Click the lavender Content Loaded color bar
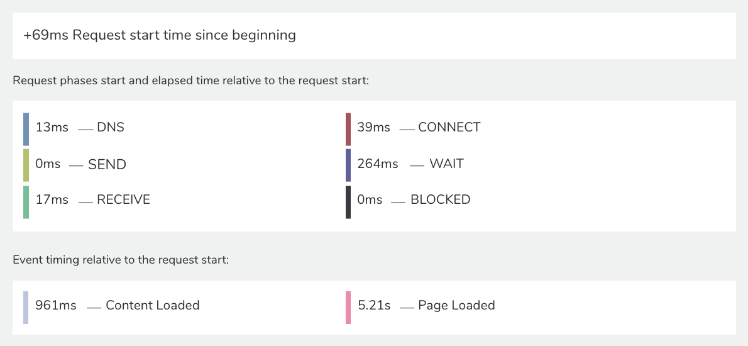 coord(26,308)
